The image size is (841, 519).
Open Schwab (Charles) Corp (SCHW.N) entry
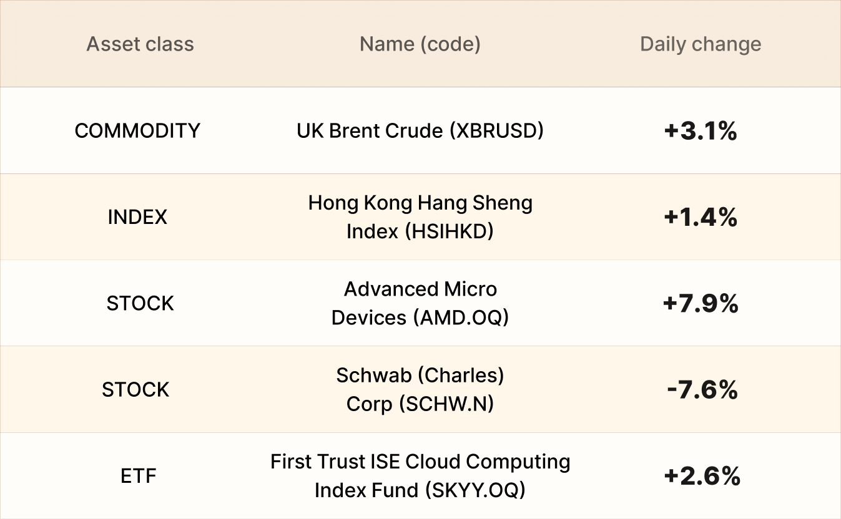[x=420, y=390]
